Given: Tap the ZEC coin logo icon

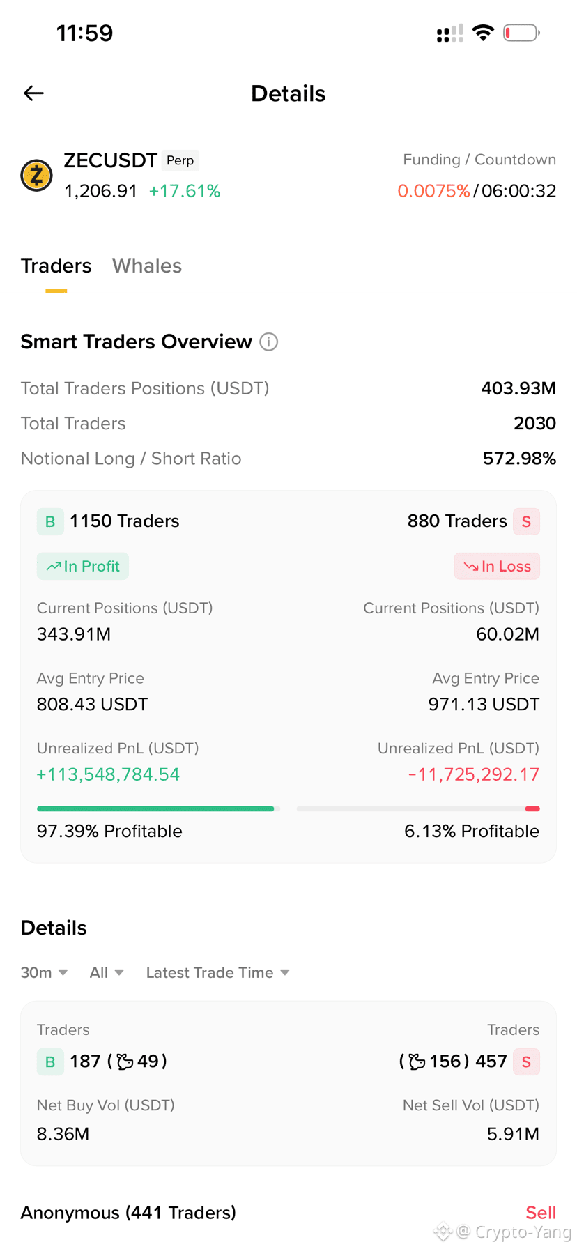Looking at the screenshot, I should (x=37, y=175).
